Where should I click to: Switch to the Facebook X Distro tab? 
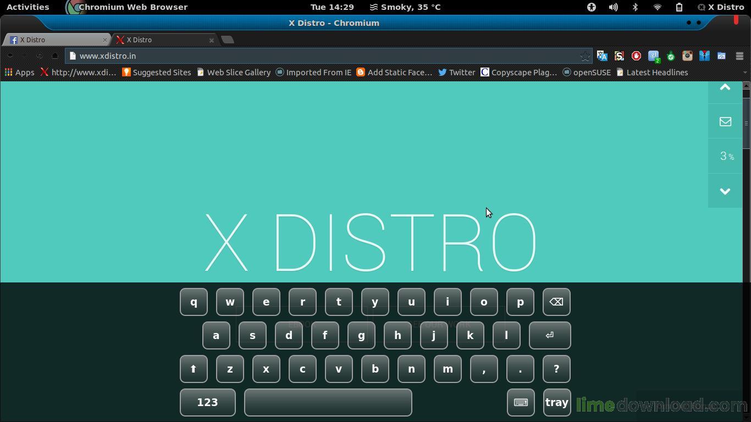[57, 40]
